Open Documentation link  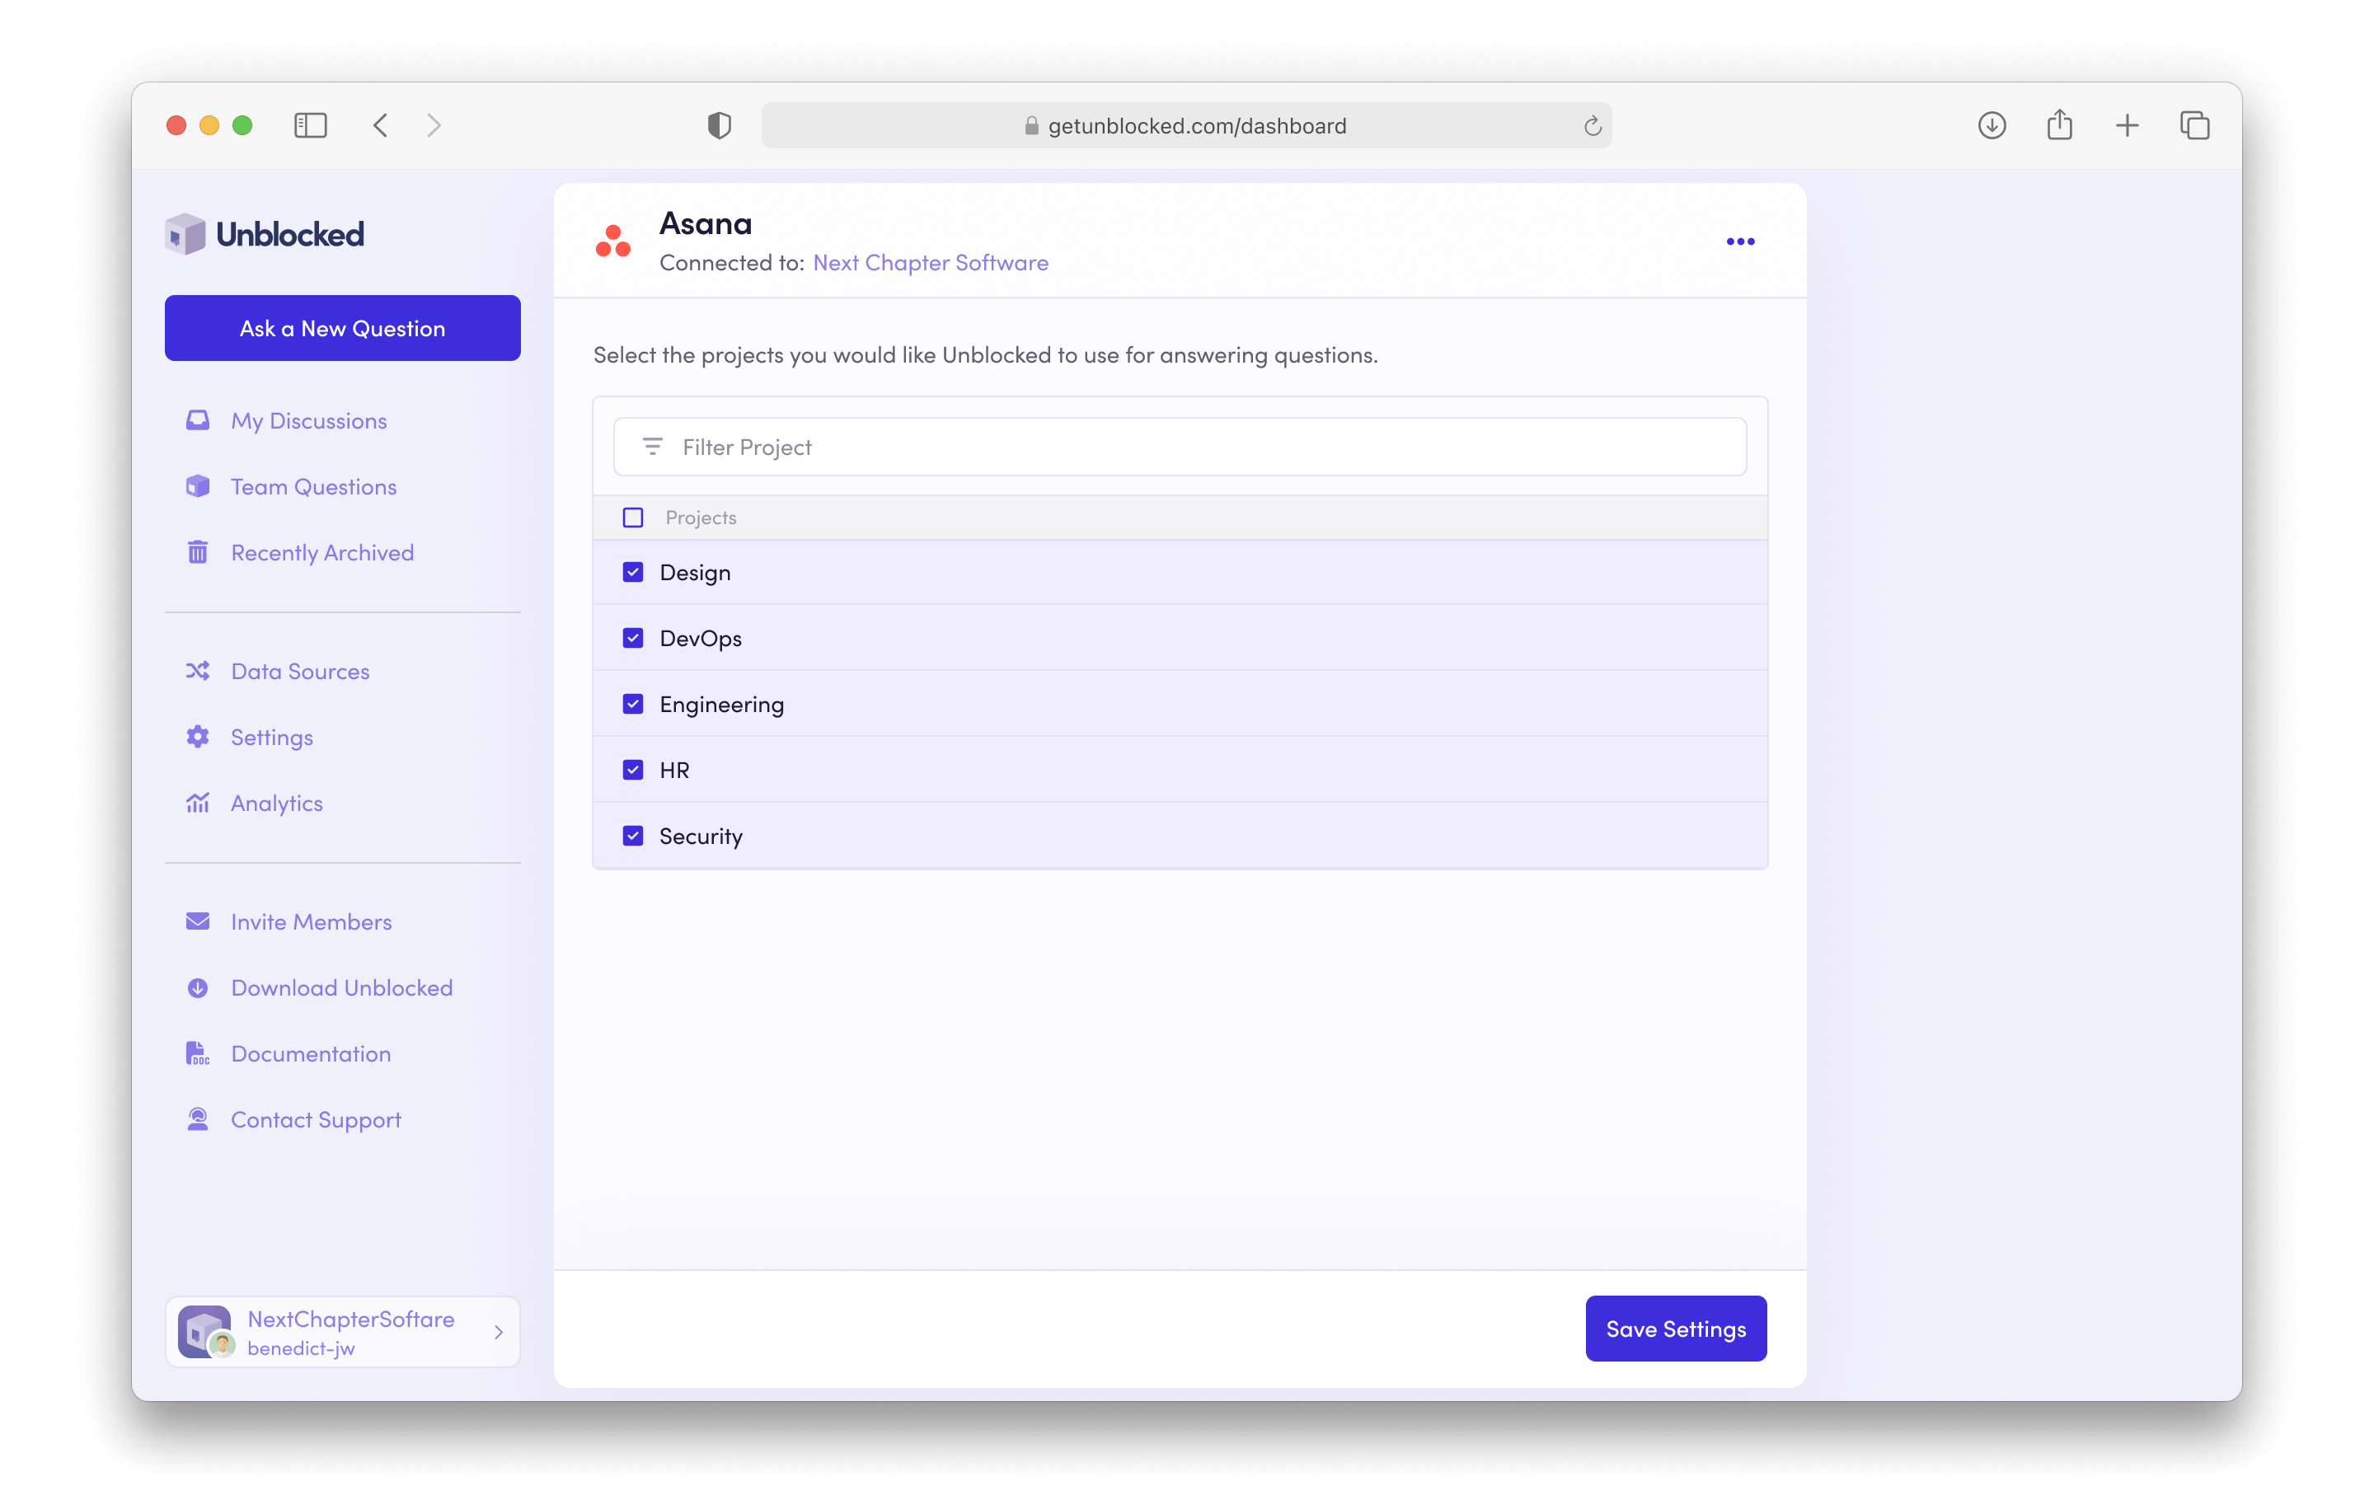click(x=311, y=1053)
